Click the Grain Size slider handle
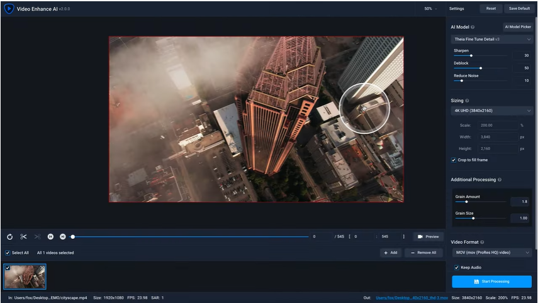The width and height of the screenshot is (538, 303). tap(473, 218)
